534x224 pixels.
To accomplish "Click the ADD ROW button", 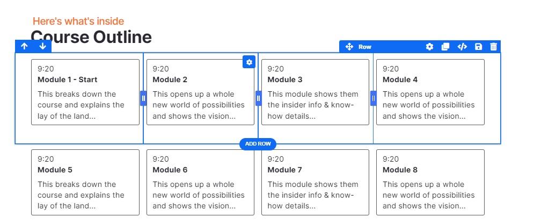I will tap(258, 144).
